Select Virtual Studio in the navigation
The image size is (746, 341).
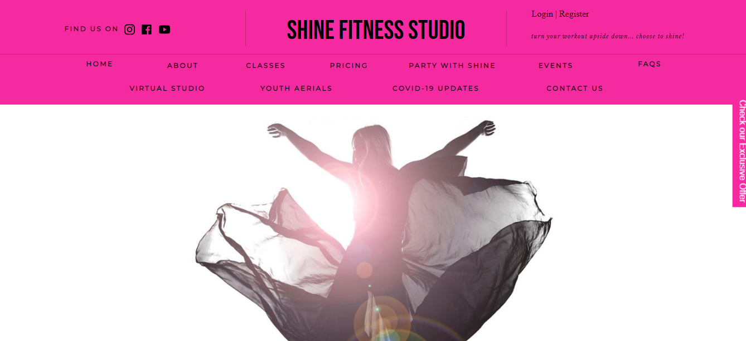(167, 88)
